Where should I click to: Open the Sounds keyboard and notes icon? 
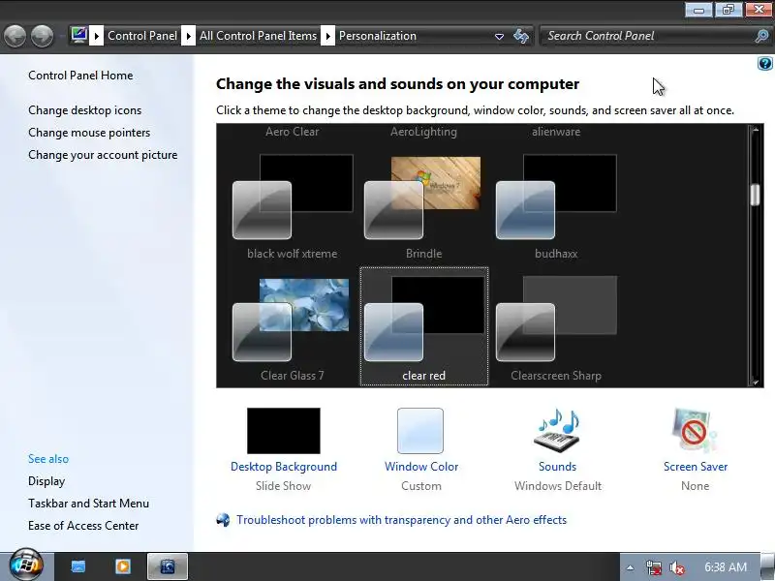557,431
